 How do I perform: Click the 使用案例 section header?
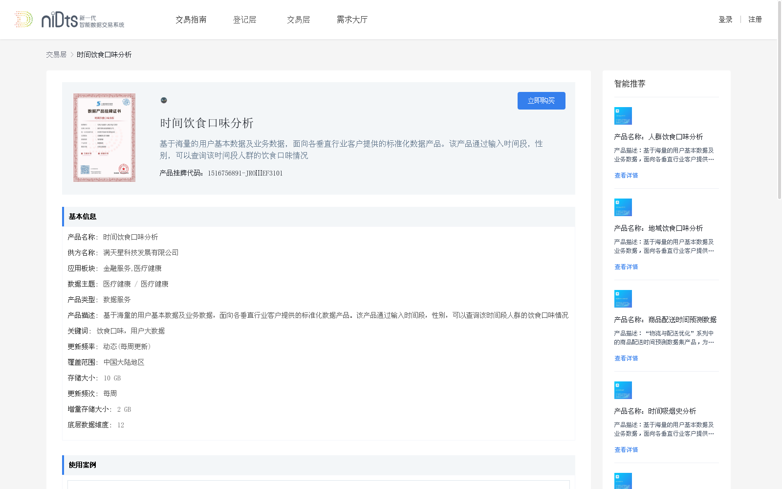(x=319, y=465)
